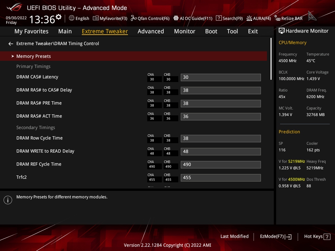Viewport: 335px width, 251px height.
Task: Click DRAM REF Cycle Time field
Action: click(221, 165)
